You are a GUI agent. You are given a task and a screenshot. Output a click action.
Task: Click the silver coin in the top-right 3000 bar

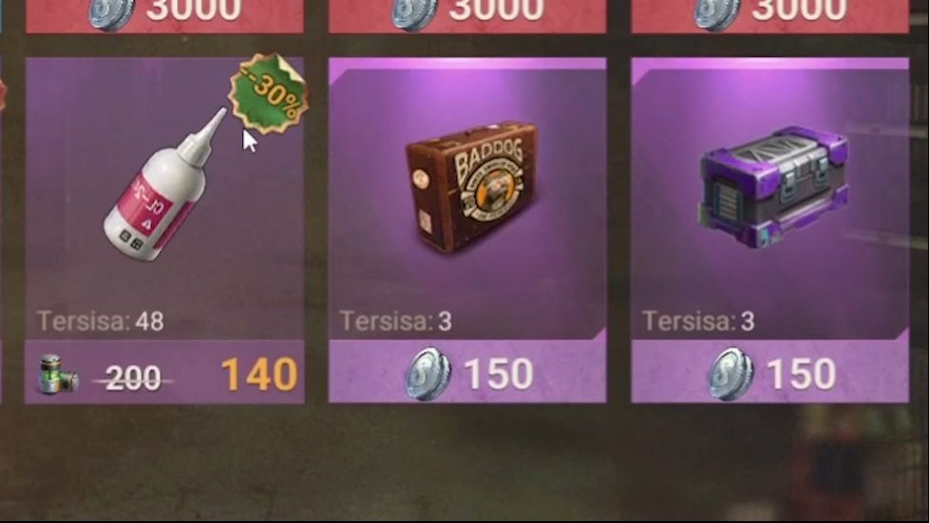716,13
